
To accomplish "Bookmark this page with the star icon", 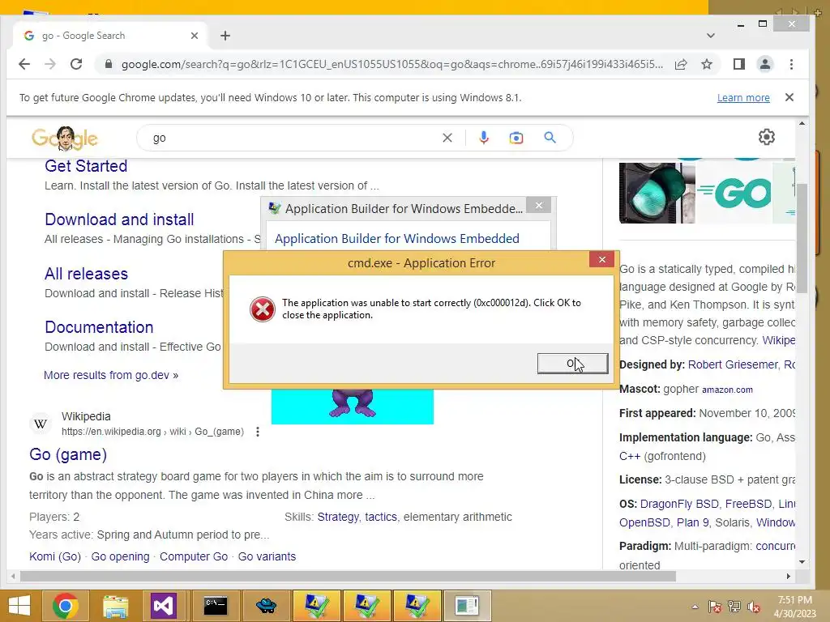I will pyautogui.click(x=707, y=65).
